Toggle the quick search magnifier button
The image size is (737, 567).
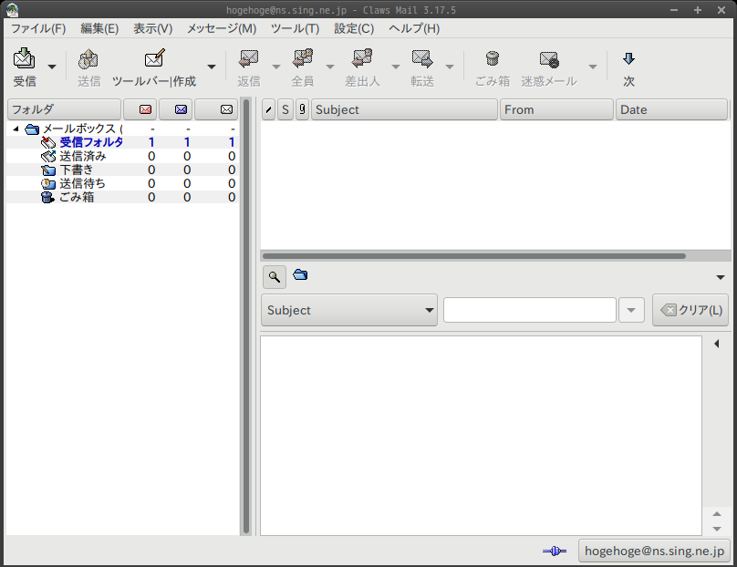pos(275,277)
